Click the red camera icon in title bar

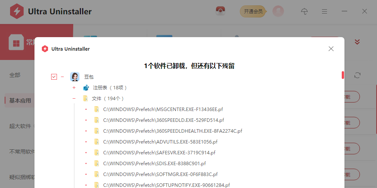point(220,11)
